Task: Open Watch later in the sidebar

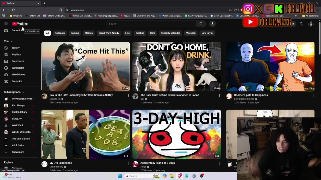Action: click(18, 68)
